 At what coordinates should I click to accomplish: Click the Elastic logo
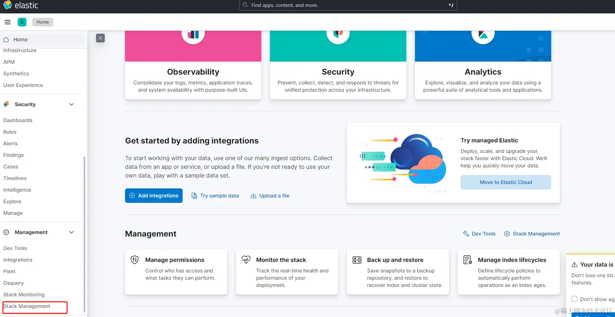pyautogui.click(x=21, y=5)
